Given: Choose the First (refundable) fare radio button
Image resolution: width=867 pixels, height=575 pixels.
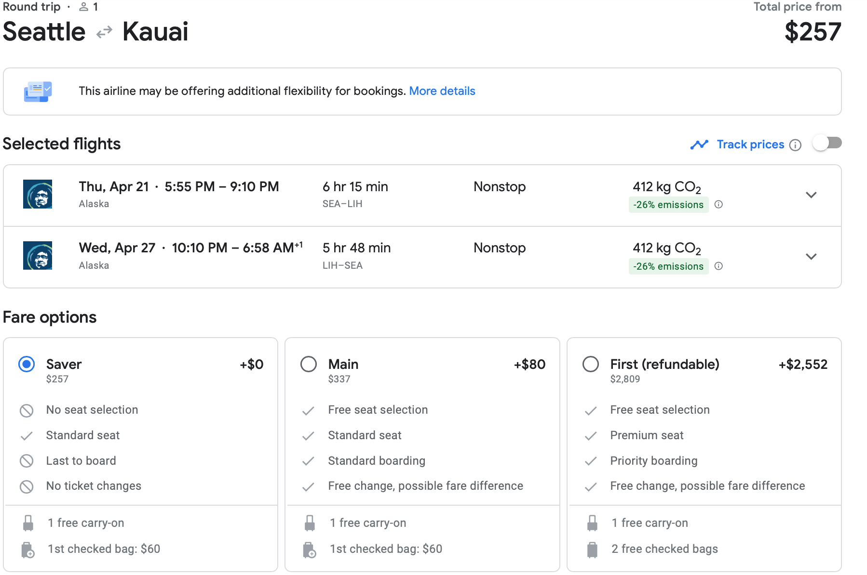Looking at the screenshot, I should coord(591,364).
